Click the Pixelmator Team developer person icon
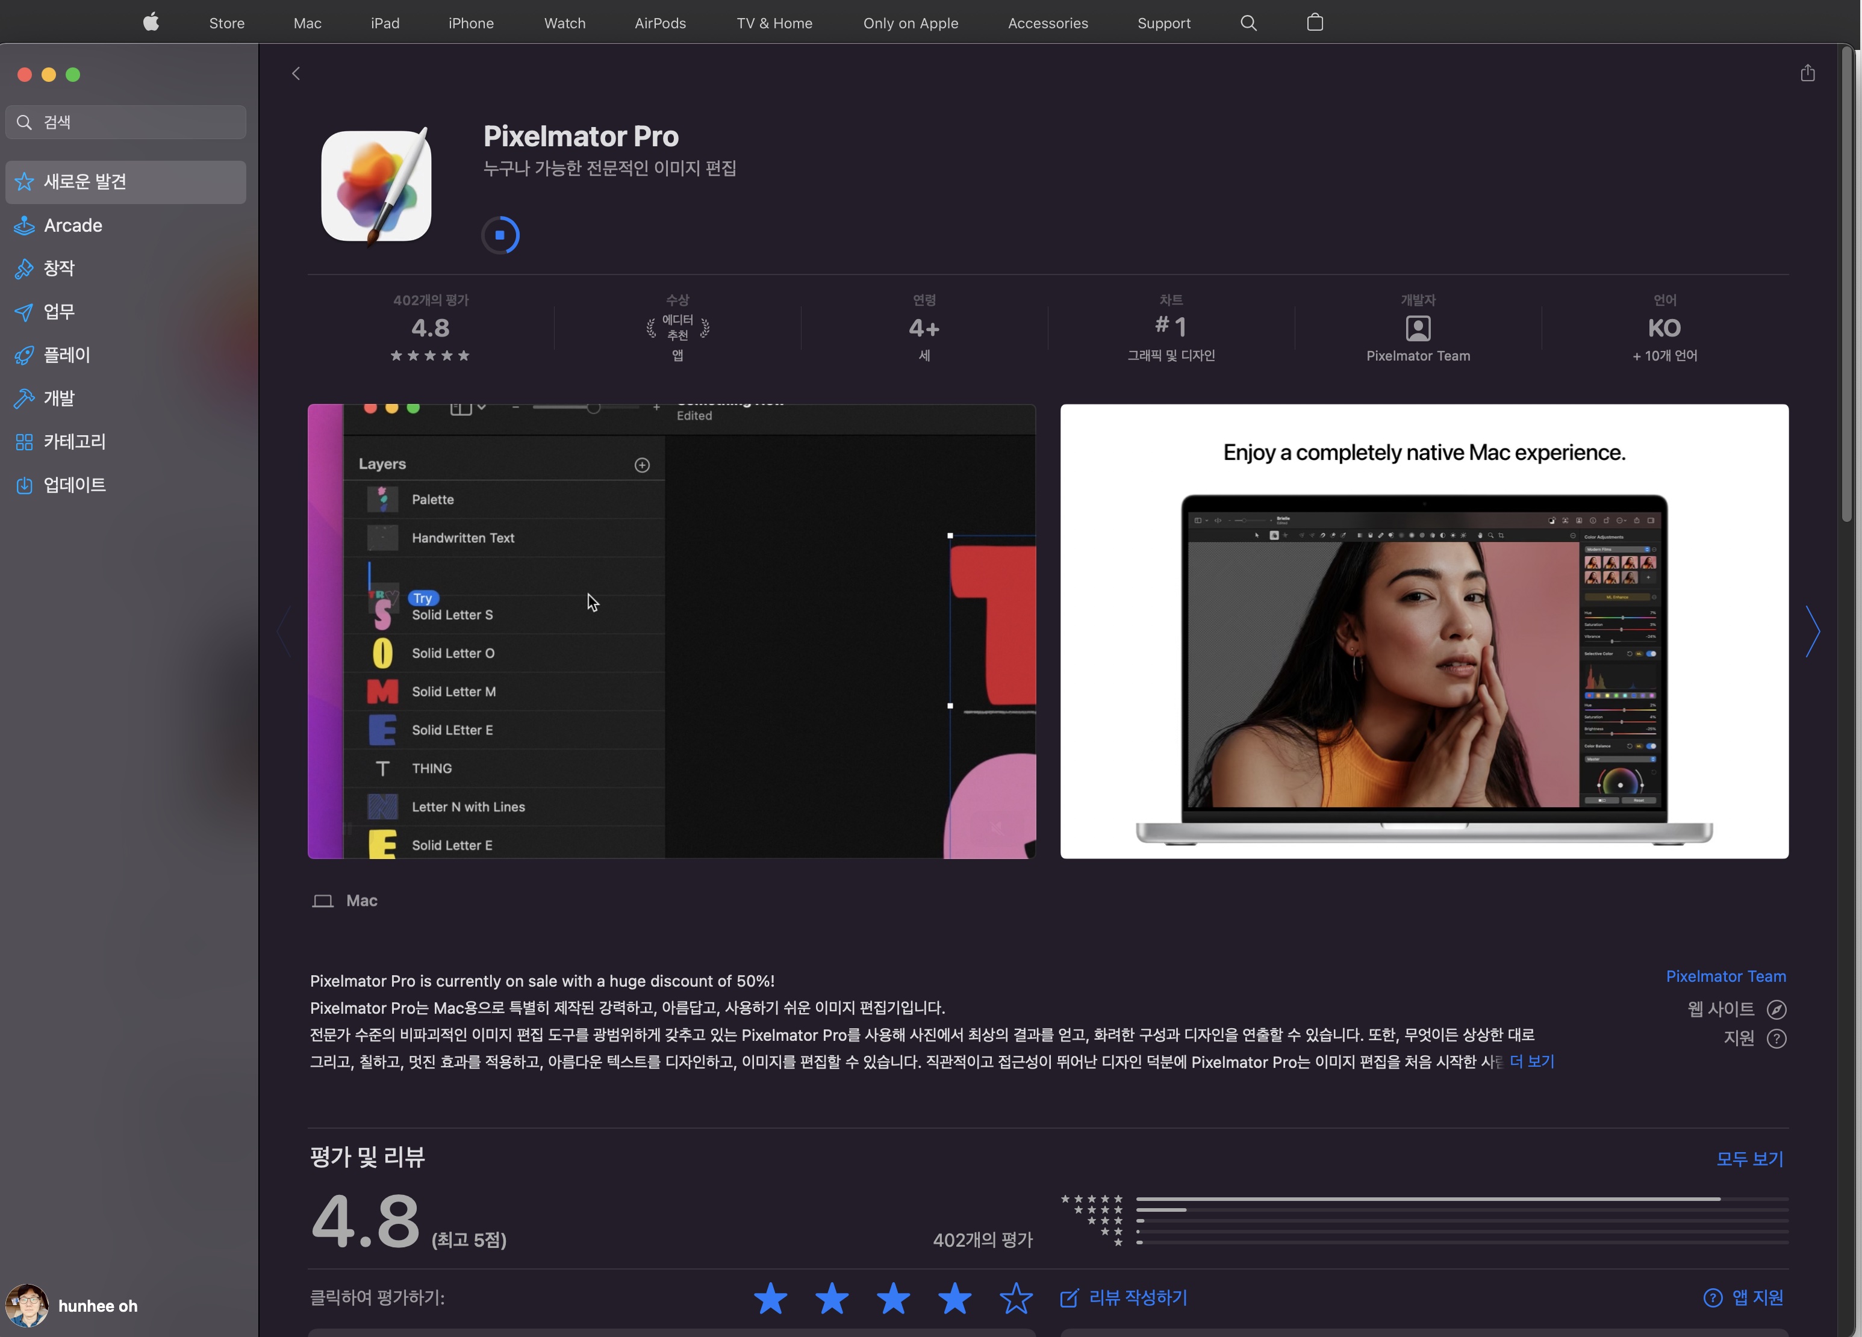 [x=1418, y=328]
